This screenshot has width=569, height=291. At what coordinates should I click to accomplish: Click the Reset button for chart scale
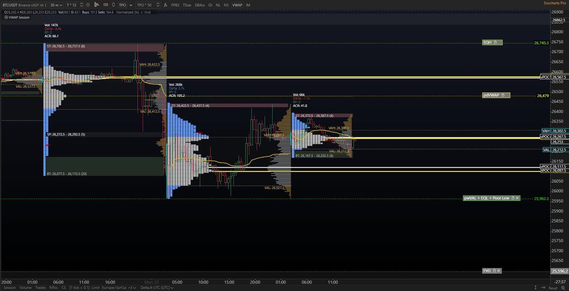553,288
